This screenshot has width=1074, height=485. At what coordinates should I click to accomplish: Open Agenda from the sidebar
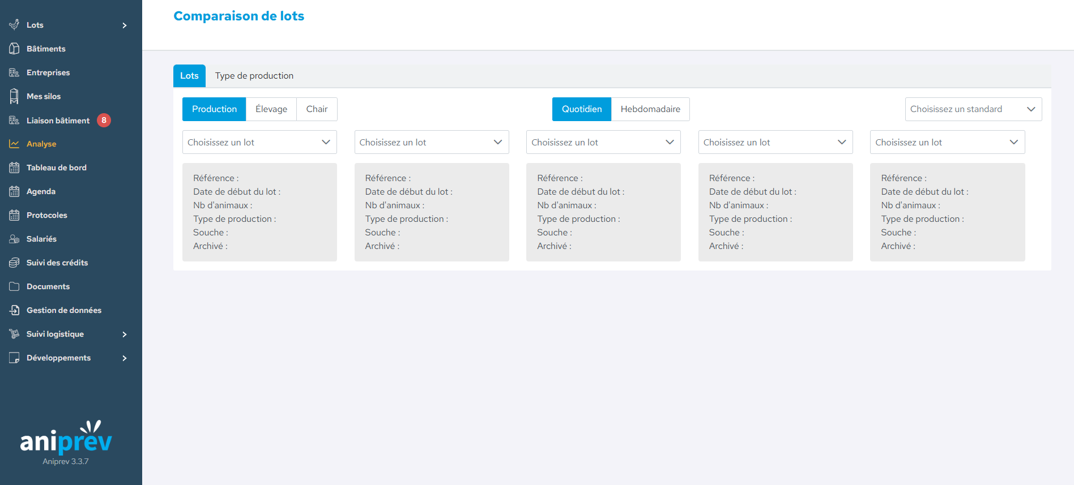tap(41, 191)
